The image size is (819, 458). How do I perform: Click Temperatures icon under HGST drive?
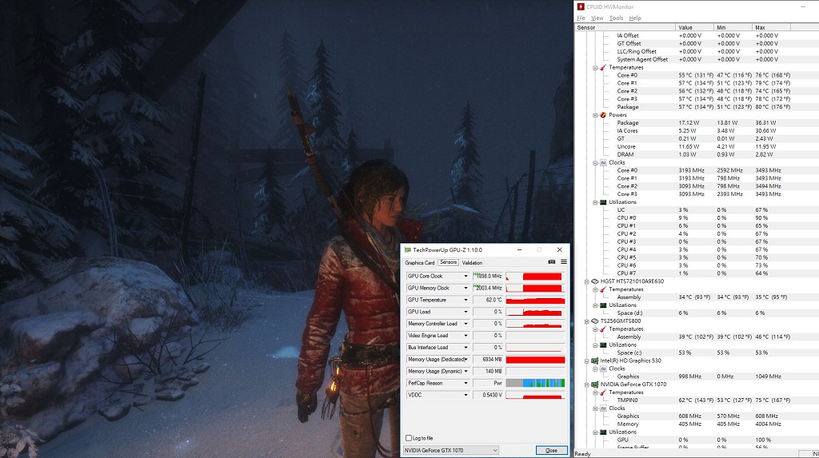coord(603,289)
